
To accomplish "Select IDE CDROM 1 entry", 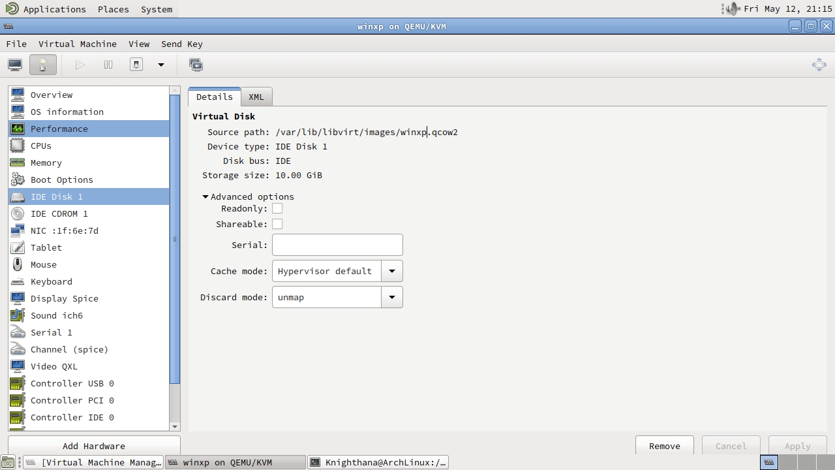I will click(89, 213).
